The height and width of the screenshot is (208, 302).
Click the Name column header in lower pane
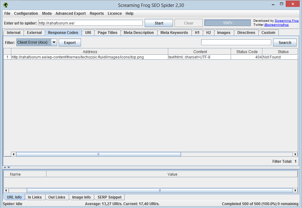coord(25,174)
